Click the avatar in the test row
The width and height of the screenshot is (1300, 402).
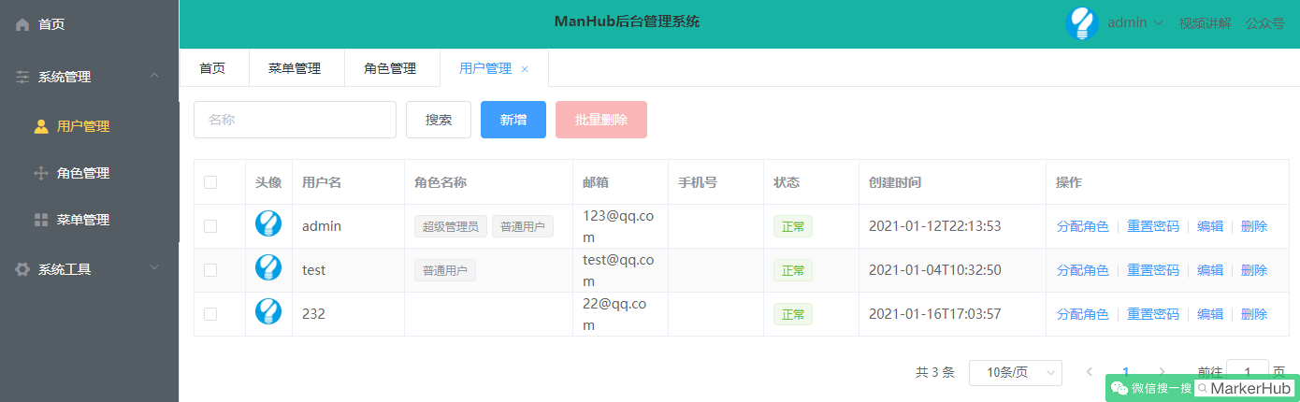click(268, 267)
